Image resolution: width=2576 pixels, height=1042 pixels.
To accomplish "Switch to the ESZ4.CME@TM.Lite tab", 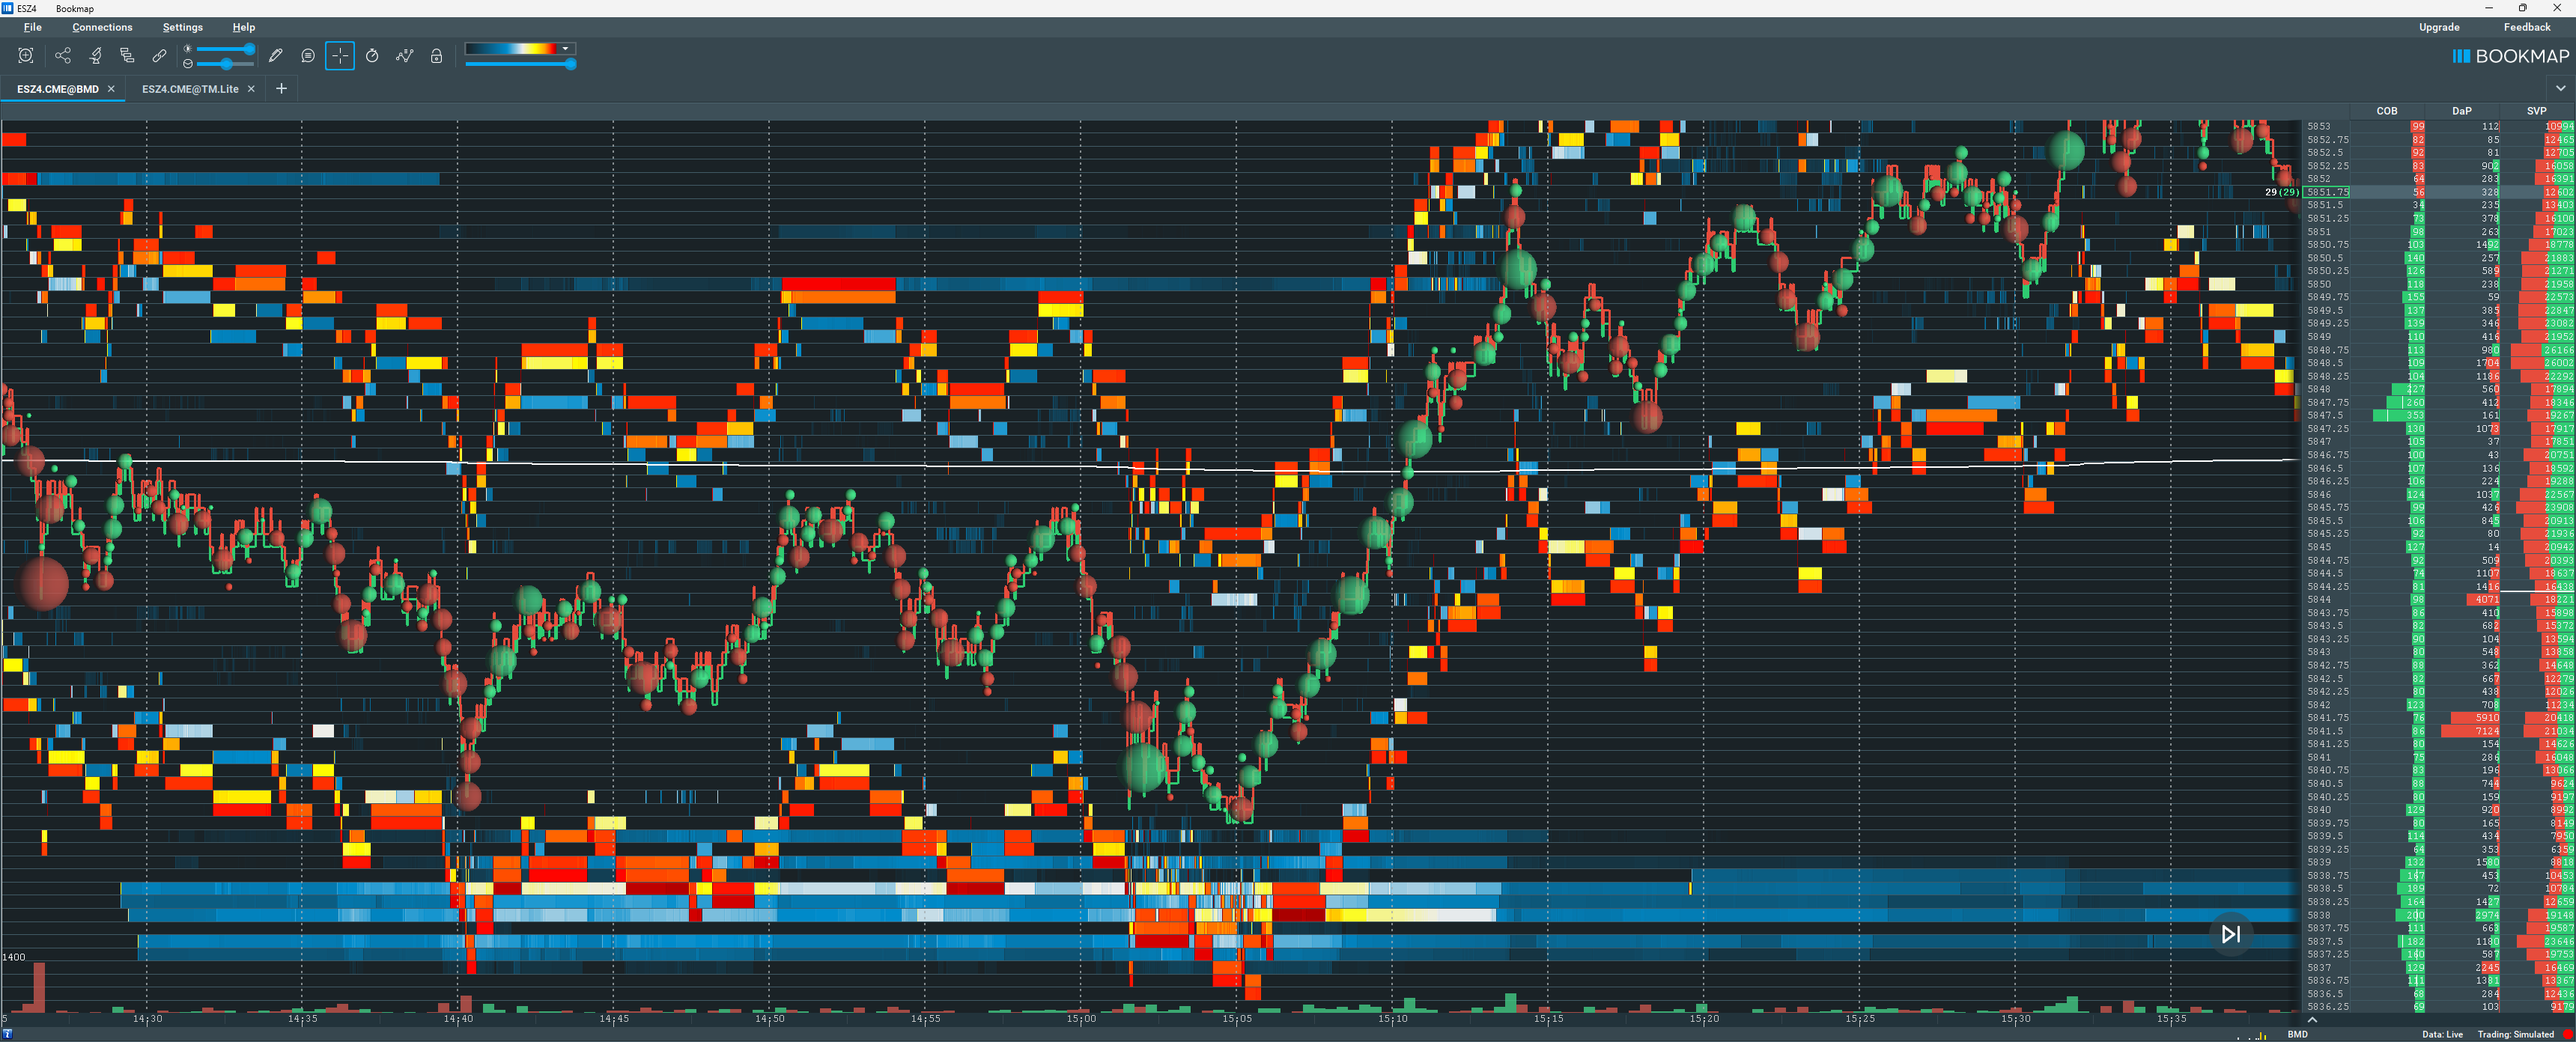I will point(190,89).
